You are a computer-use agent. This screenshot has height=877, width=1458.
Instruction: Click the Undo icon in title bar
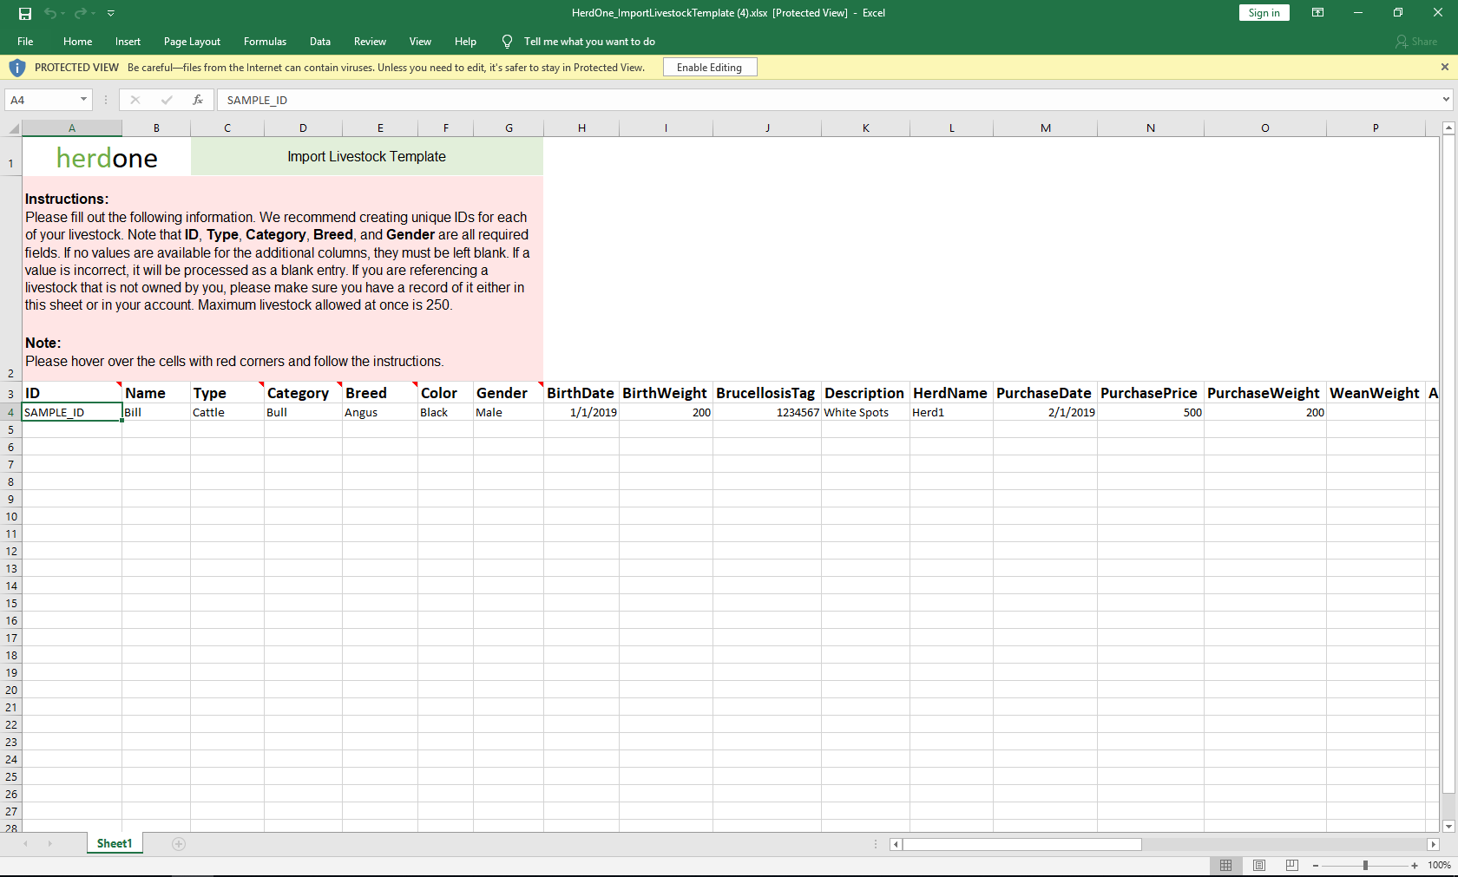coord(50,13)
